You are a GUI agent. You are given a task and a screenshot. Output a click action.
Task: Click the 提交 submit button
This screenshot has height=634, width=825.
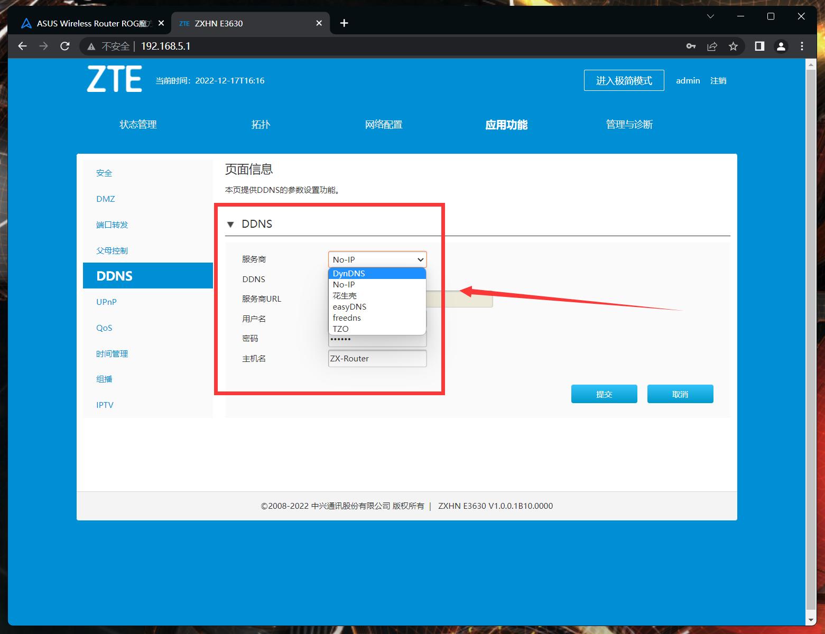point(604,394)
